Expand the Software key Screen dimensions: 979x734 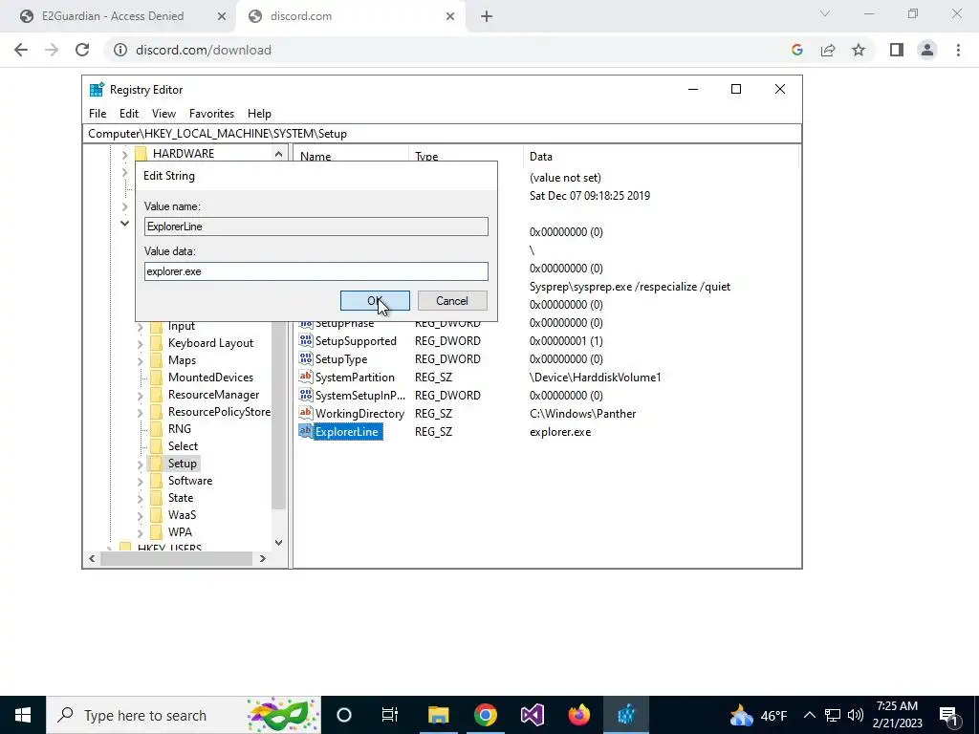140,482
